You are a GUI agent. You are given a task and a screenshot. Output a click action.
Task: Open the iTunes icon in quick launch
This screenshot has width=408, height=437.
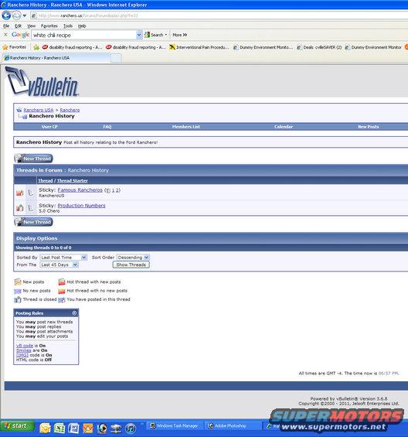(131, 428)
